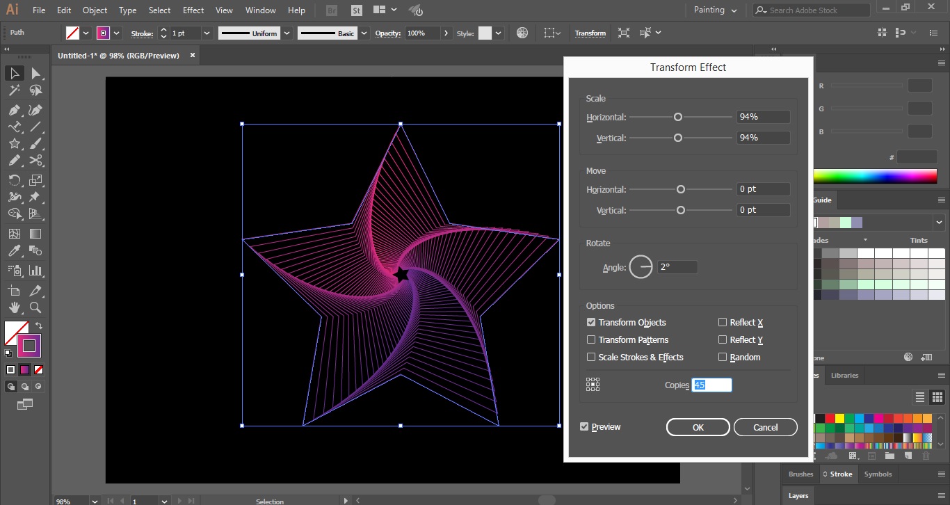
Task: Select the Gradient tool
Action: (x=36, y=234)
